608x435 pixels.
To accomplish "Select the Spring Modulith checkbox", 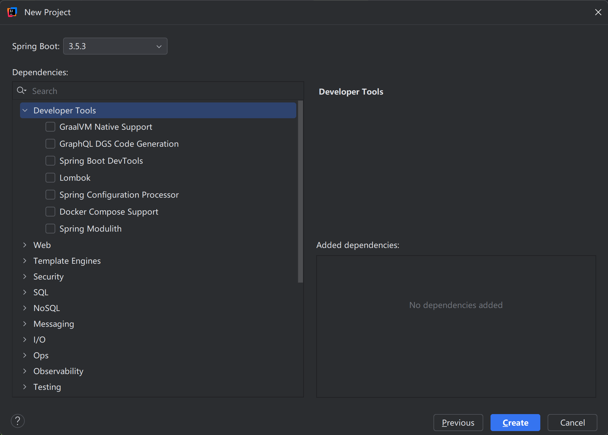I will (x=50, y=229).
